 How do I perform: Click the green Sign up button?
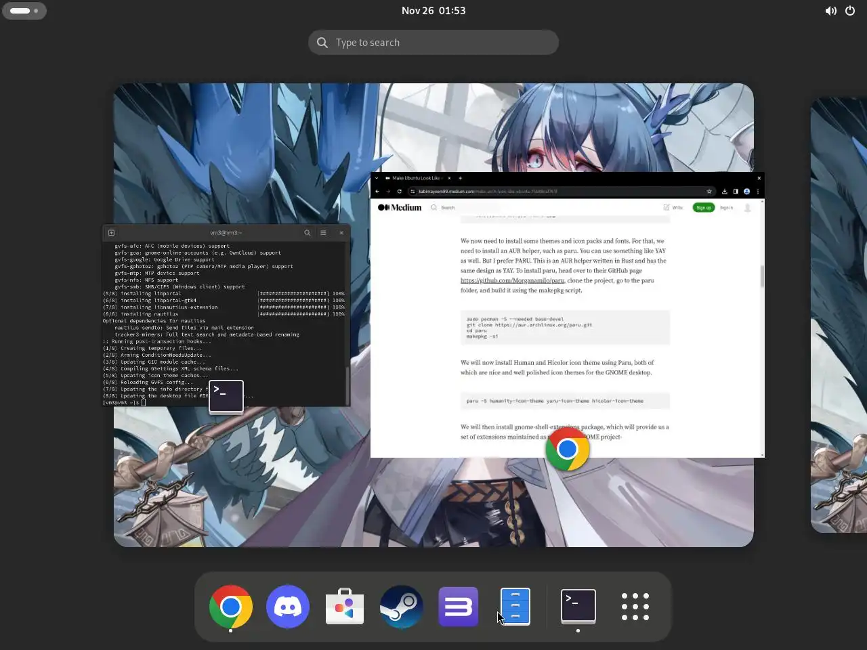tap(704, 208)
